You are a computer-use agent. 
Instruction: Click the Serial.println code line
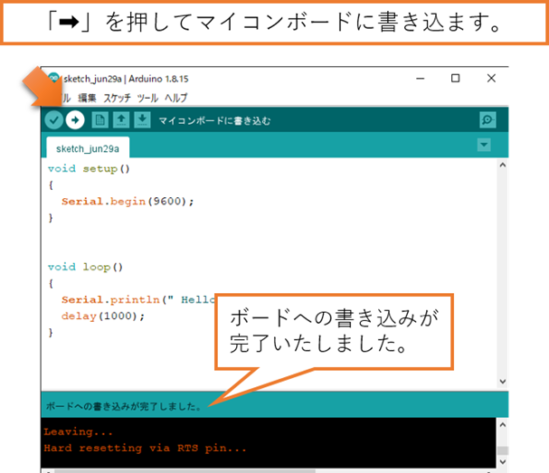138,299
